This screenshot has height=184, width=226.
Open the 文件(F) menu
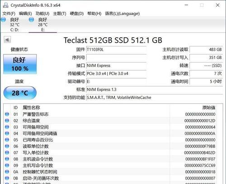click(x=9, y=13)
